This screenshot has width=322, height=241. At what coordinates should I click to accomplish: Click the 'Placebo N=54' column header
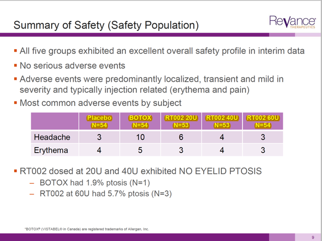click(x=99, y=122)
